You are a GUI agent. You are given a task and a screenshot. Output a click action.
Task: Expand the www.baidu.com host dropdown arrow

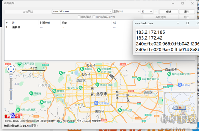pyautogui.click(x=110, y=11)
